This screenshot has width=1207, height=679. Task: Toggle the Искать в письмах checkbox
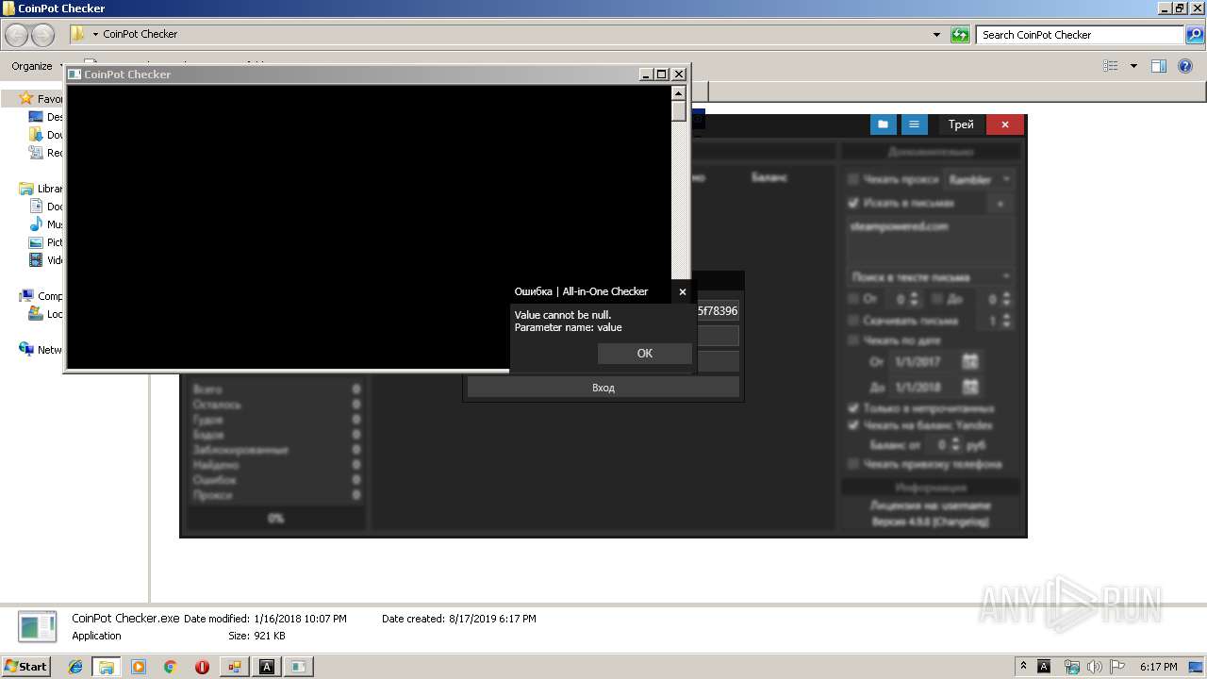853,203
